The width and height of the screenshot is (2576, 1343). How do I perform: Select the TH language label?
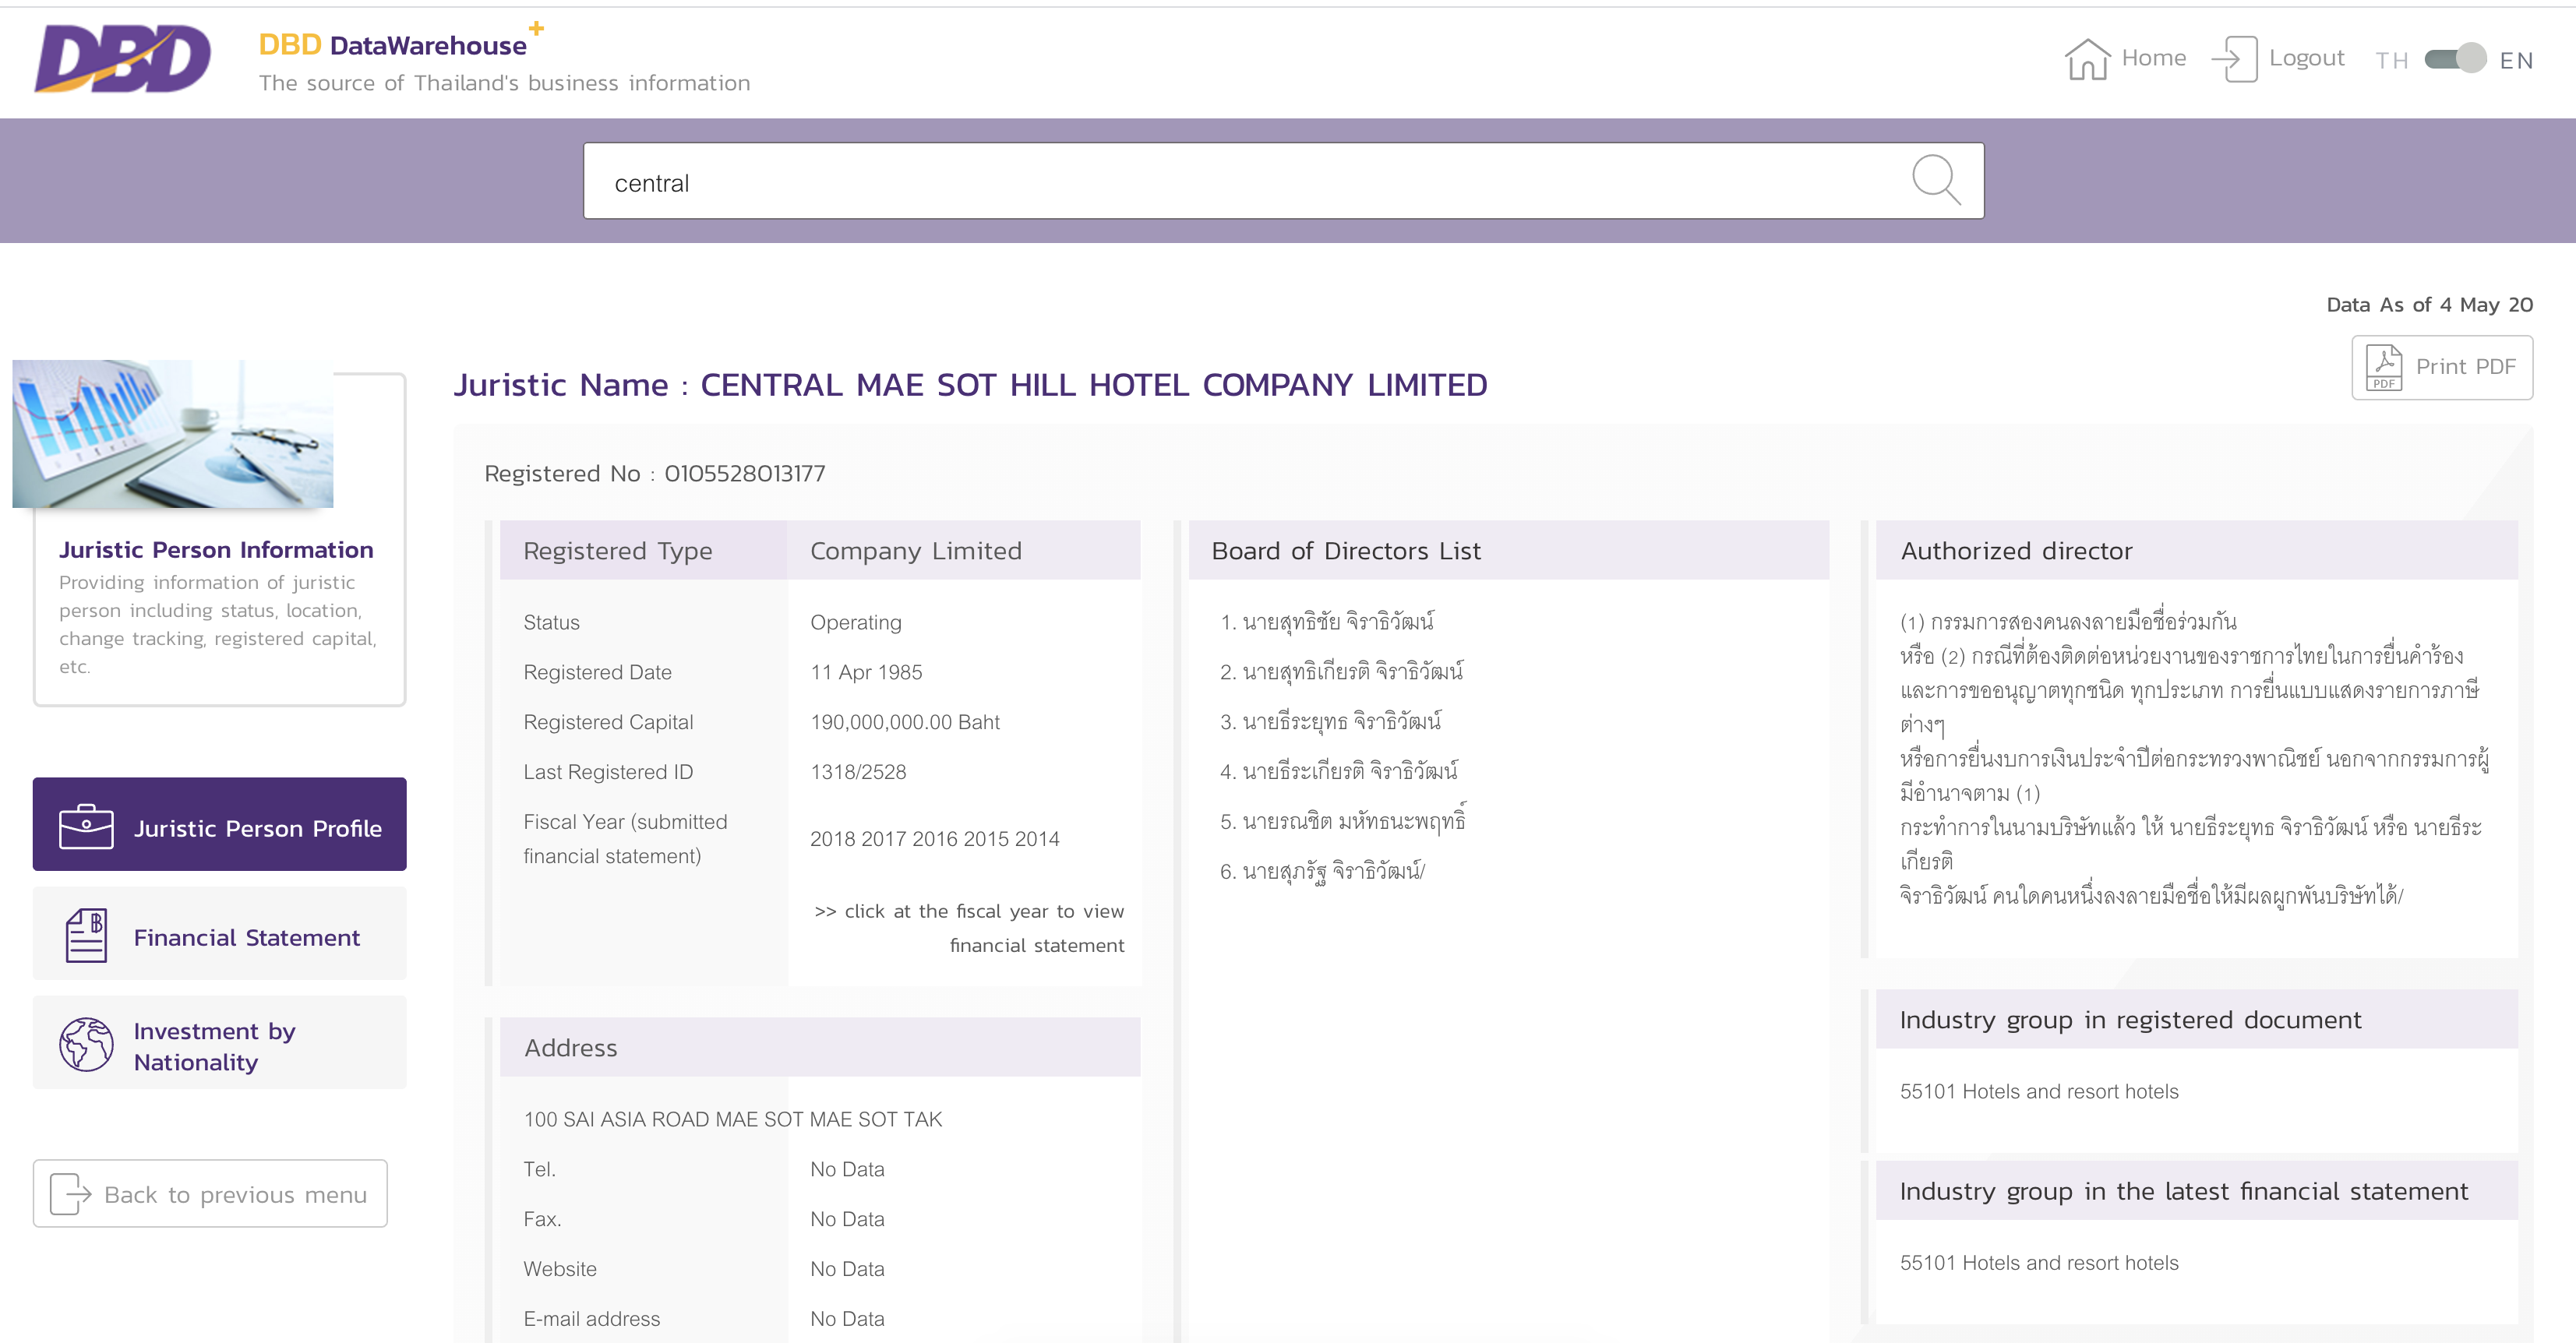2391,60
